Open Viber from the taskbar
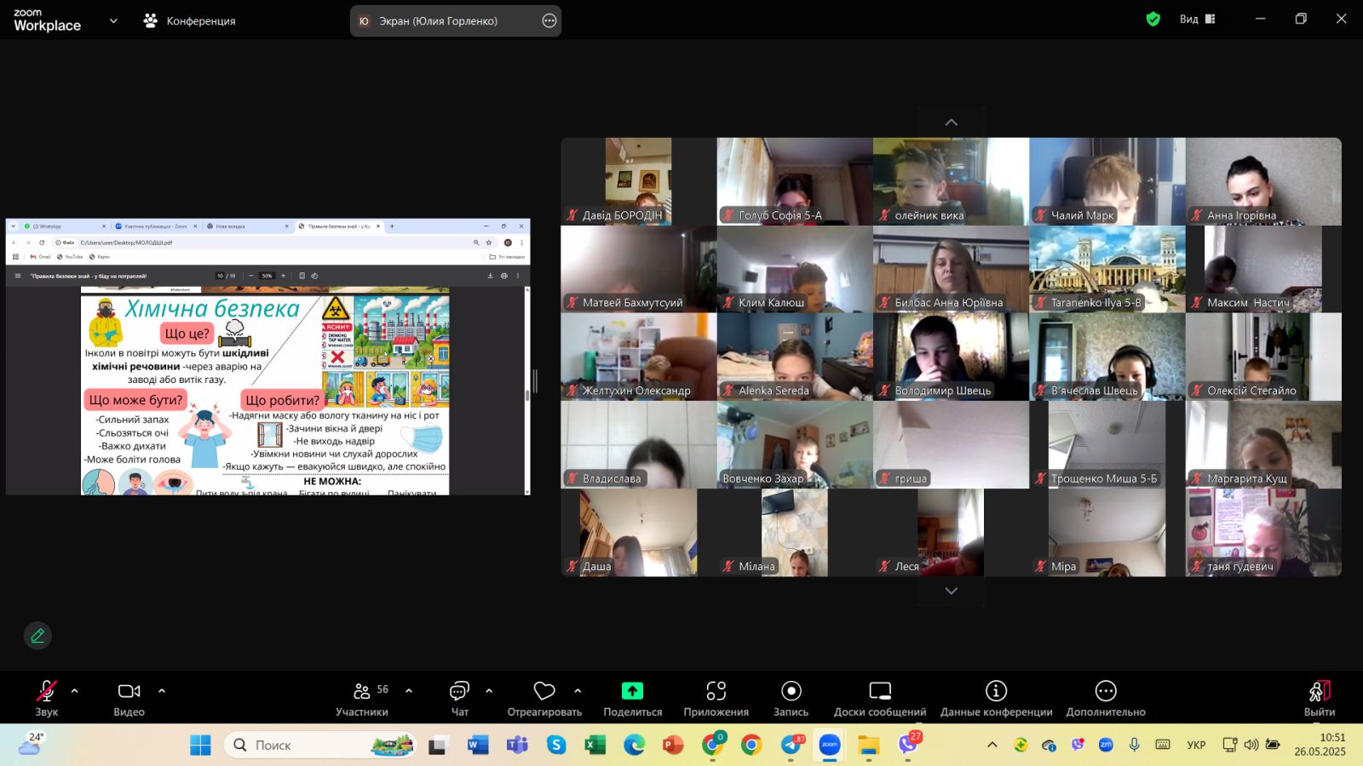Viewport: 1363px width, 766px height. [x=909, y=746]
